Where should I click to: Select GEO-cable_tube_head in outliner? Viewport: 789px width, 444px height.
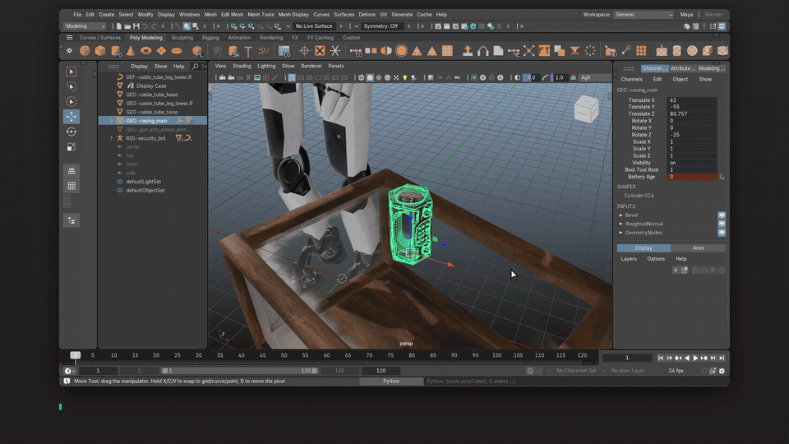pyautogui.click(x=151, y=95)
